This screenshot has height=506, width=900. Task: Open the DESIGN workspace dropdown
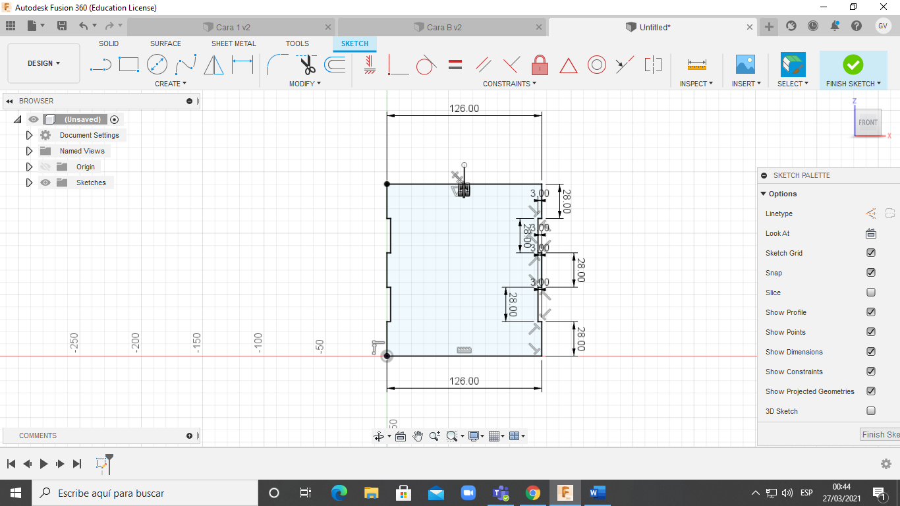click(x=43, y=63)
